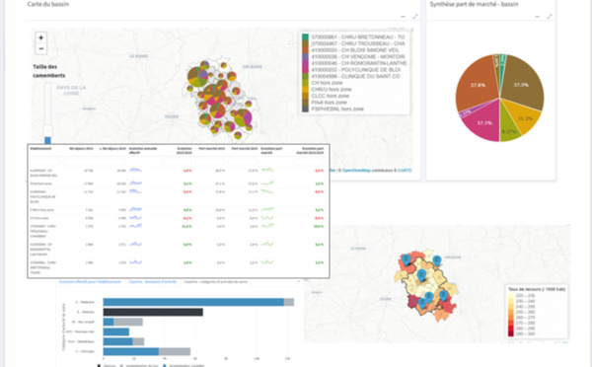592x367 pixels.
Task: Minimize the casemix bar chart panel
Action: [x=298, y=281]
